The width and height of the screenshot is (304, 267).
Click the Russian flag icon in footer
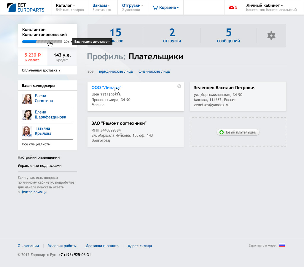click(x=281, y=246)
